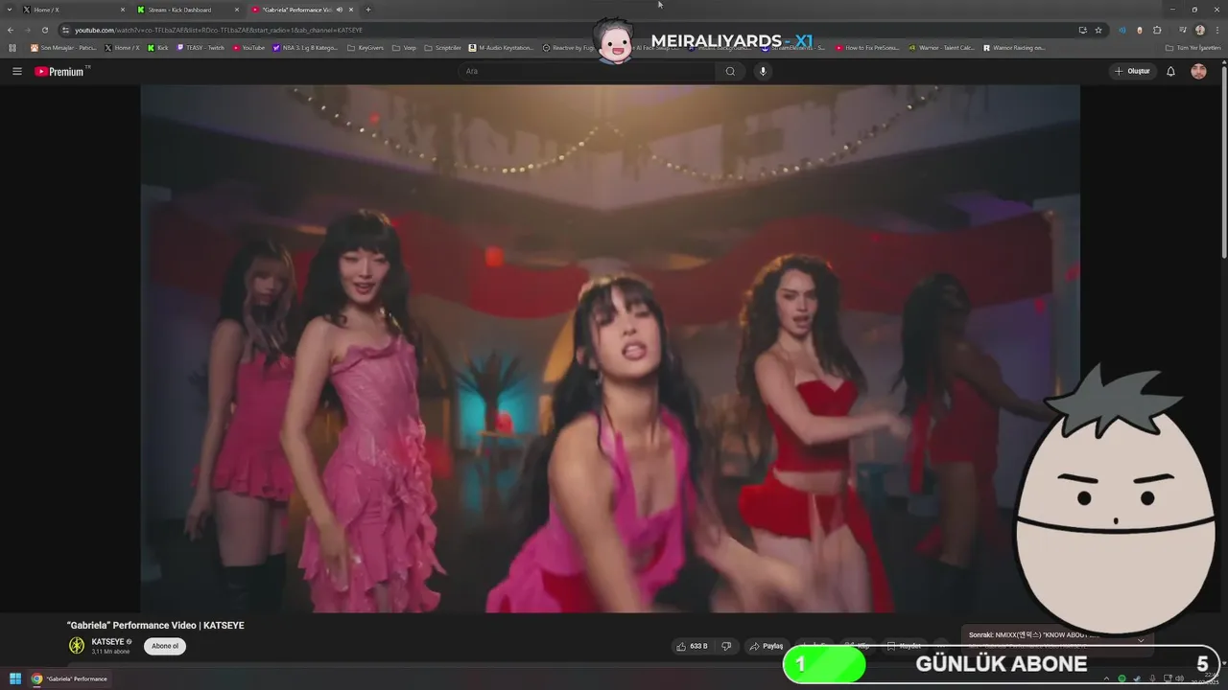
Task: Open the Son Mesajlar bookmark
Action: pos(63,47)
